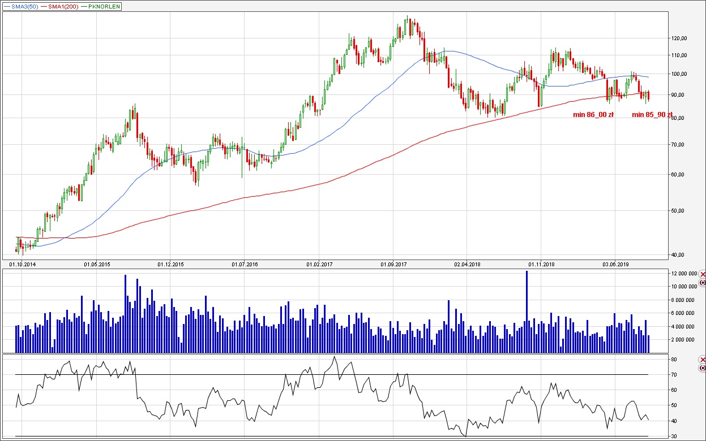This screenshot has height=441, width=706.
Task: Click the 100,00 price axis label
Action: tap(679, 74)
